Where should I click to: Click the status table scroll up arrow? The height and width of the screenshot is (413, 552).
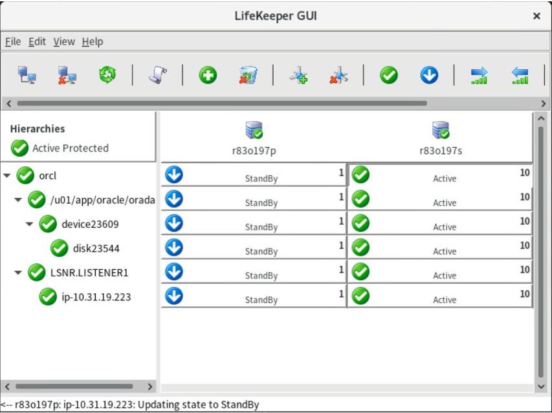[541, 118]
